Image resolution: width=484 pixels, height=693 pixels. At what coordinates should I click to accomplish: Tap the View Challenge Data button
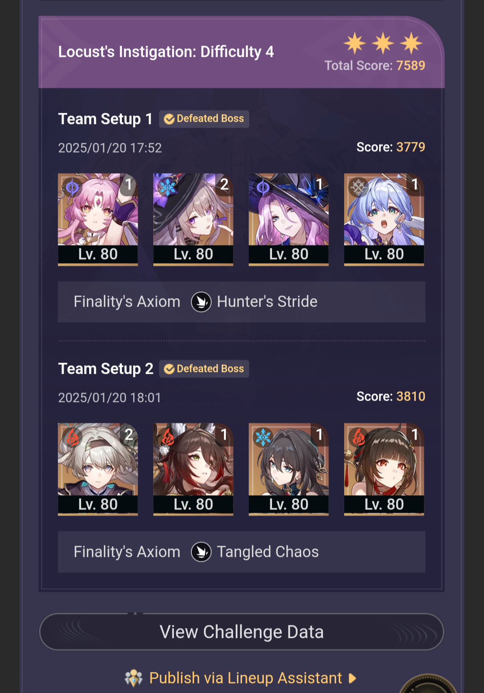[242, 632]
